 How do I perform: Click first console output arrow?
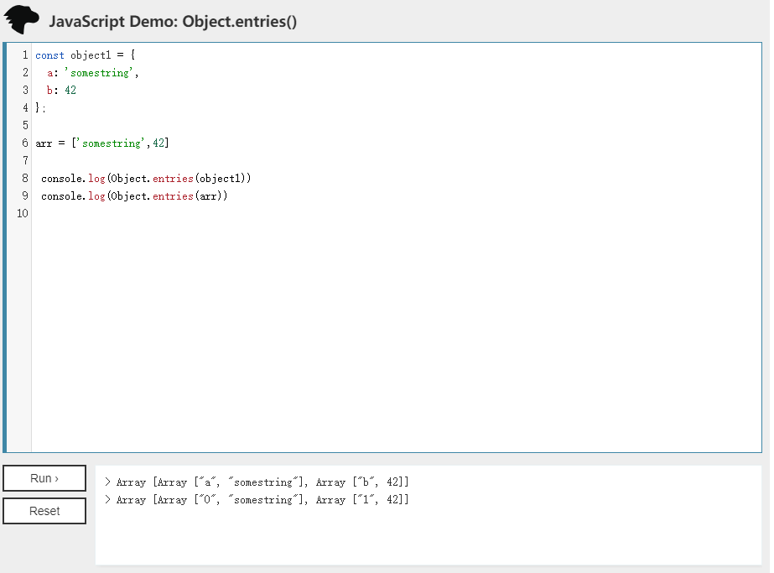(108, 482)
